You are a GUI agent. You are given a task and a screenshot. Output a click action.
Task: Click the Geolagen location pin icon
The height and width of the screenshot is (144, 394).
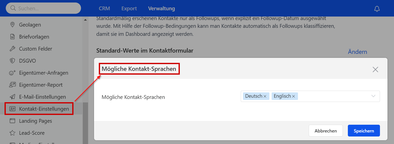pos(12,25)
